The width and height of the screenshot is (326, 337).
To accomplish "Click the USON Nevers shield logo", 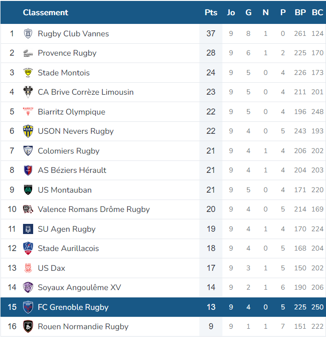I will pyautogui.click(x=28, y=131).
